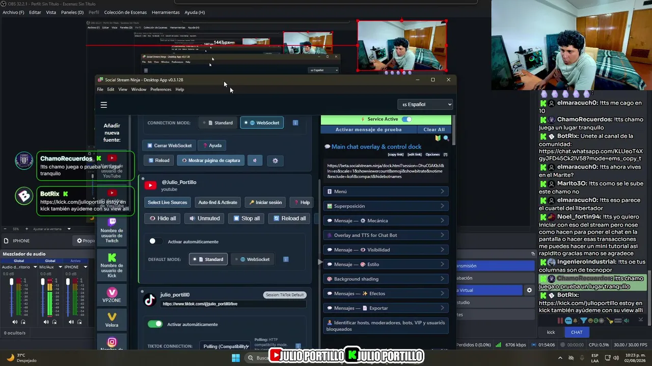Expand the Background shading section
Image resolution: width=652 pixels, height=366 pixels.
pyautogui.click(x=386, y=279)
